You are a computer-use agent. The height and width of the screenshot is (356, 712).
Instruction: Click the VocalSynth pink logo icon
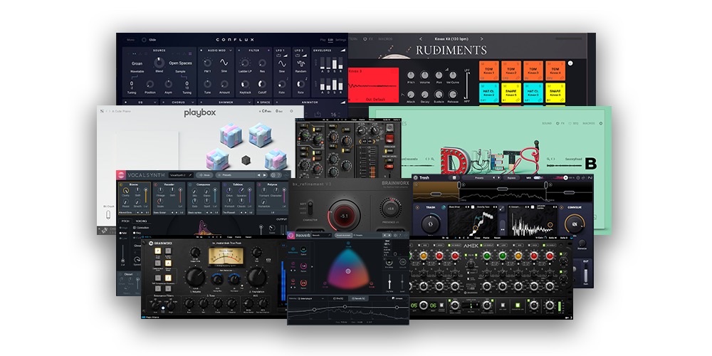(122, 174)
